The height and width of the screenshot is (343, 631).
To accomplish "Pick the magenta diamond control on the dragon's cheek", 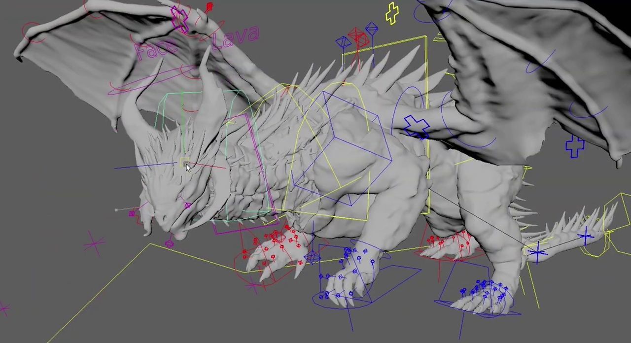I will pos(188,205).
